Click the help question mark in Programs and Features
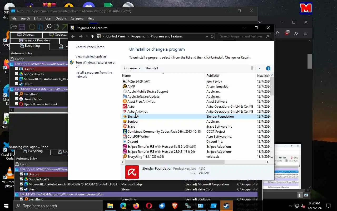 point(268,68)
